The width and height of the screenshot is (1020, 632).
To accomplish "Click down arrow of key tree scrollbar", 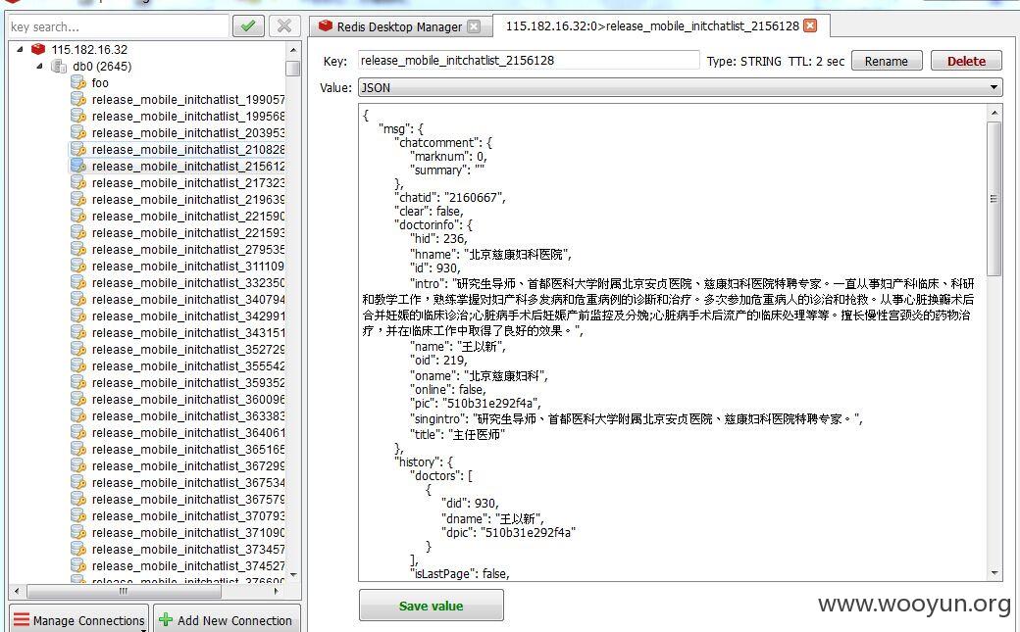I will (x=292, y=575).
